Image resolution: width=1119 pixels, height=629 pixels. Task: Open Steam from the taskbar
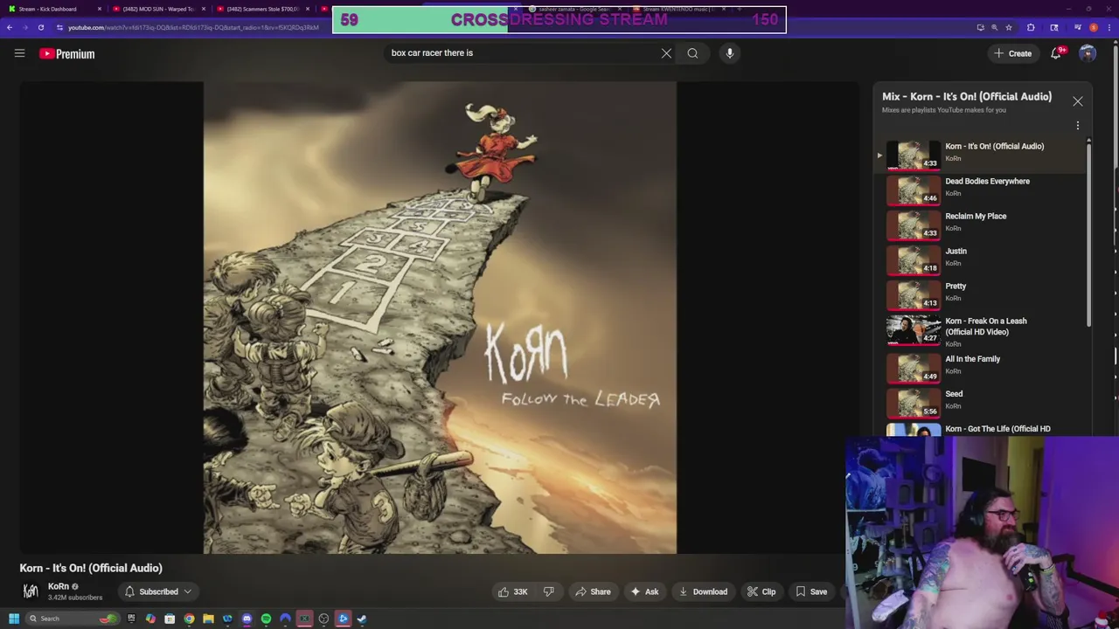(362, 619)
